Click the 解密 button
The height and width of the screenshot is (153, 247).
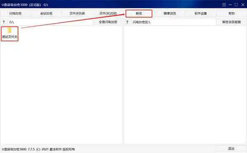[x=139, y=14]
